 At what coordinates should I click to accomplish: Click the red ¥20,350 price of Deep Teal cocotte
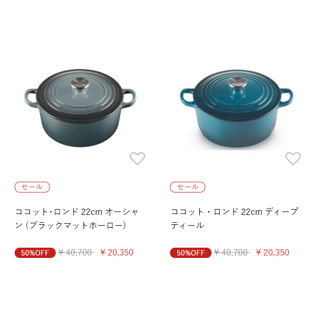click(x=273, y=253)
